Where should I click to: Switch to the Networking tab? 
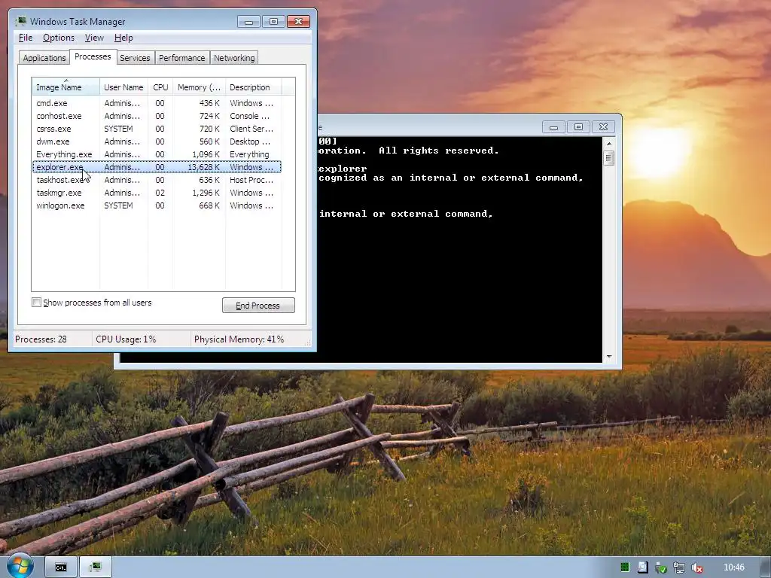pos(234,58)
